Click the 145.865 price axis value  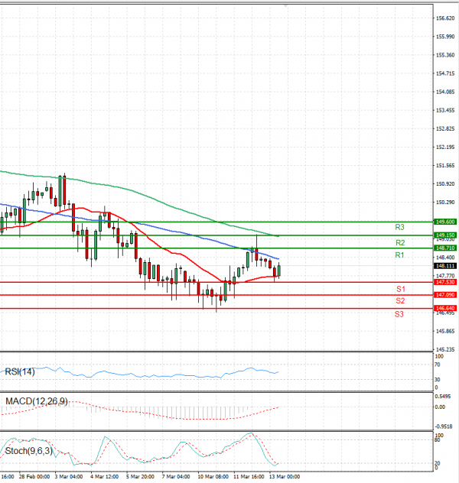point(445,331)
